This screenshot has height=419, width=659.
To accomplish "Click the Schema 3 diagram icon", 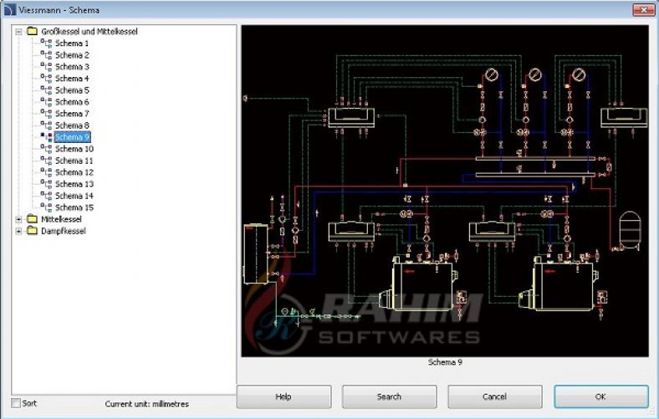I will [46, 66].
